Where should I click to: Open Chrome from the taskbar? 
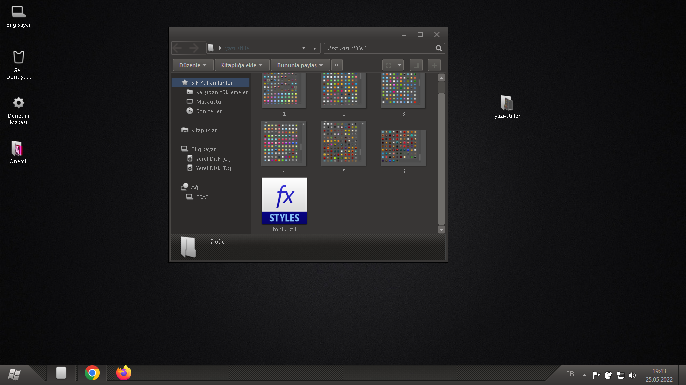(x=92, y=373)
